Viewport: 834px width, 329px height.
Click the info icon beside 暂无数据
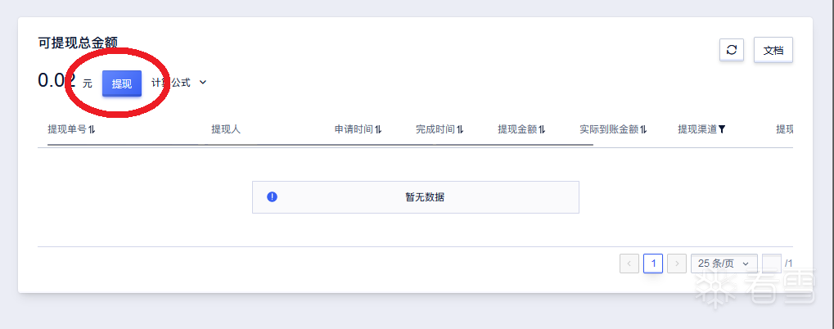click(x=273, y=196)
